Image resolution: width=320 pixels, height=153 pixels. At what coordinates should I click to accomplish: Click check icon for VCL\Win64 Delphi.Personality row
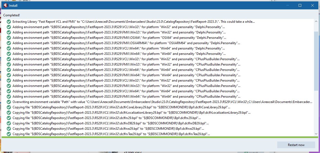point(9,48)
